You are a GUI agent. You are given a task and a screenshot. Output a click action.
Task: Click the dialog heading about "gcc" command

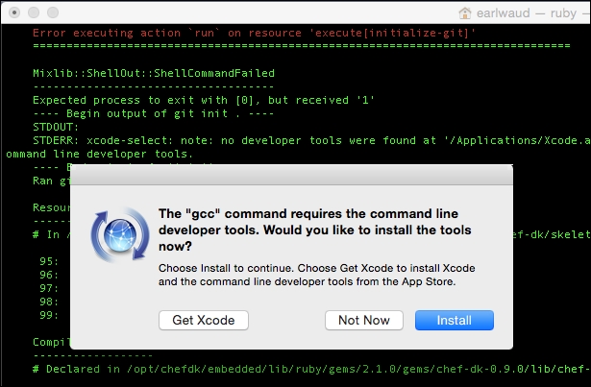(315, 230)
